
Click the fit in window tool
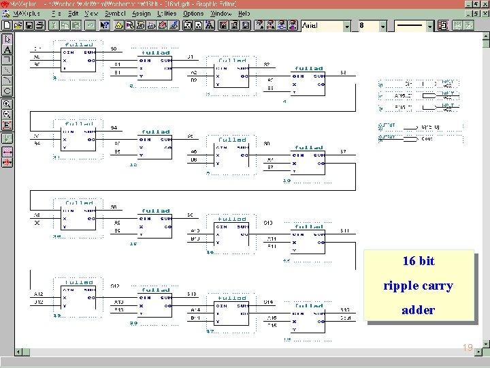(x=7, y=125)
